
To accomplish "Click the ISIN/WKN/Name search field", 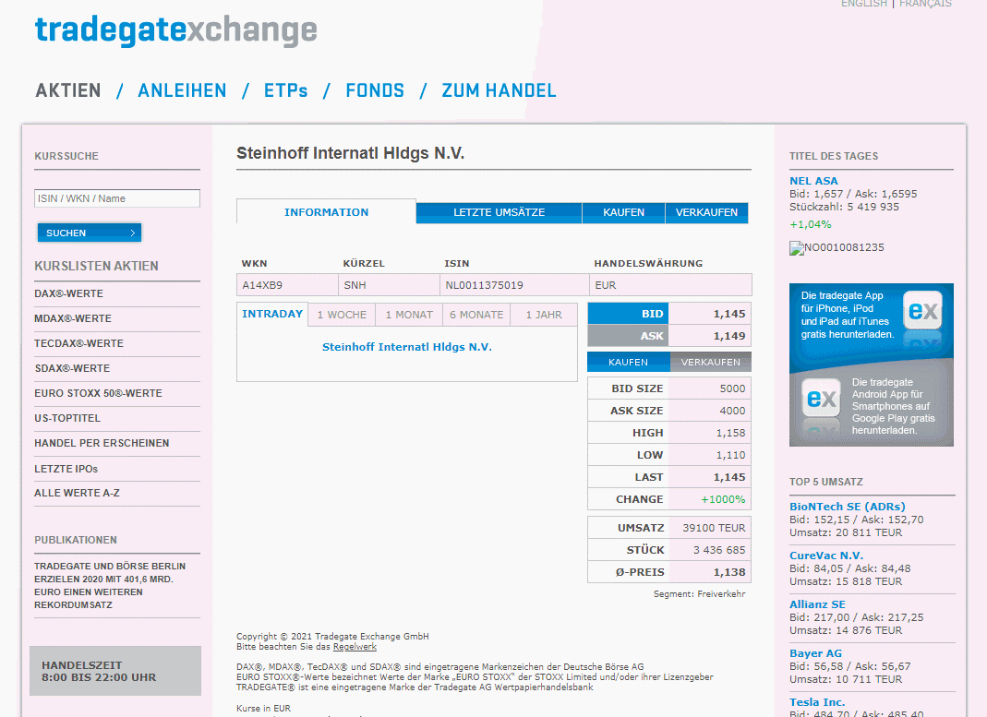I will click(116, 197).
